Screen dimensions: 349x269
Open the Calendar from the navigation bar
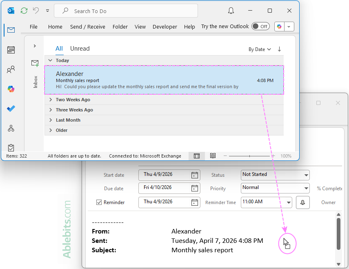[x=11, y=49]
